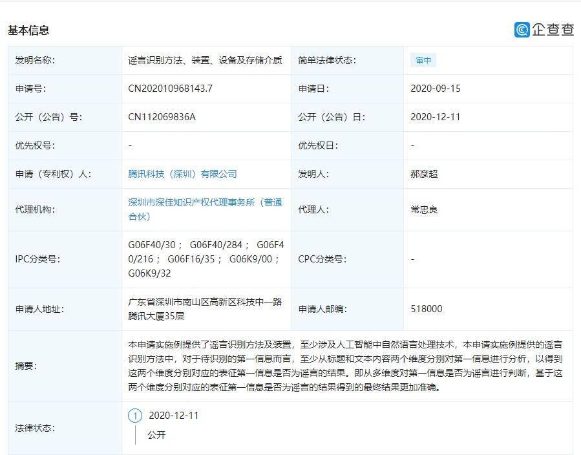Click publication number CN112069836A

click(x=162, y=117)
